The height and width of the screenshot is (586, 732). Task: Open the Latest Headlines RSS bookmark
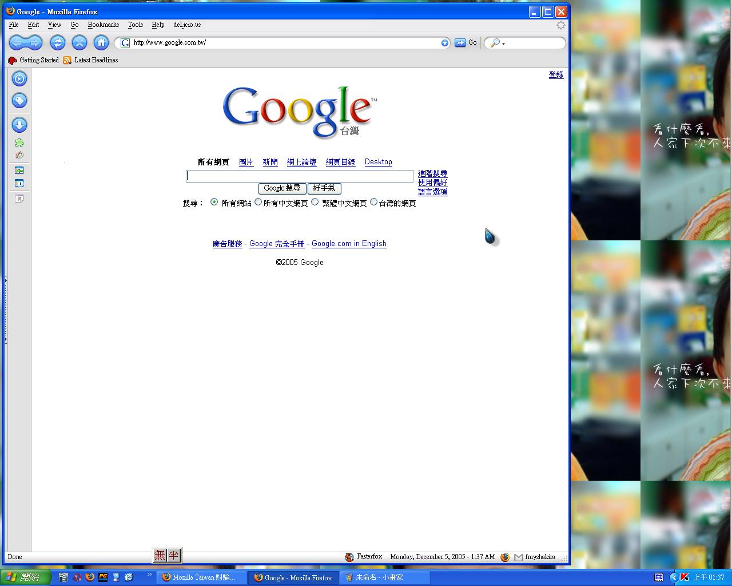[90, 60]
